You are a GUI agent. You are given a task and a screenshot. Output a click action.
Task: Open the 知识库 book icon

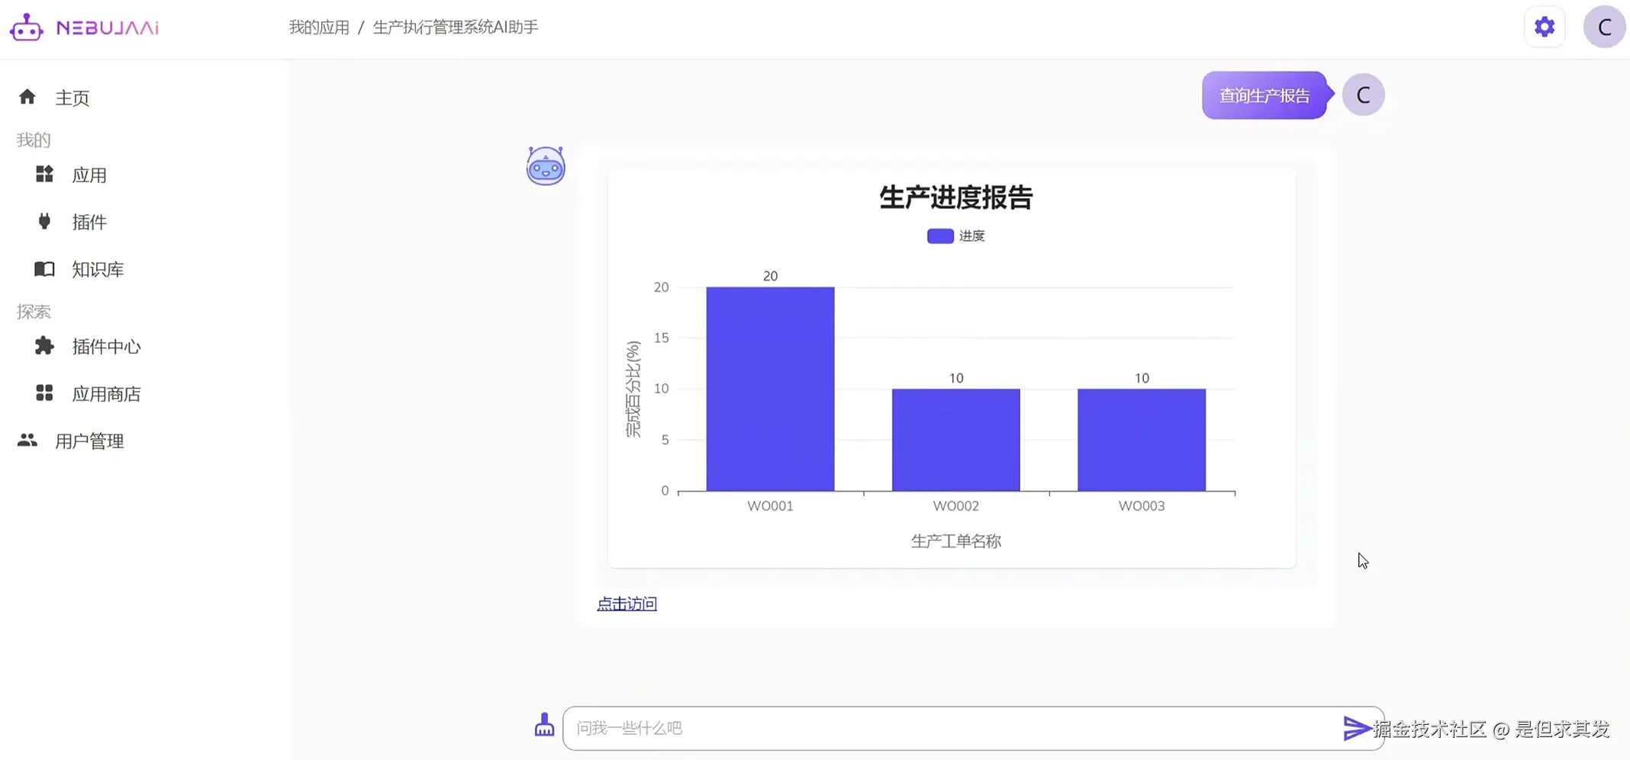43,268
